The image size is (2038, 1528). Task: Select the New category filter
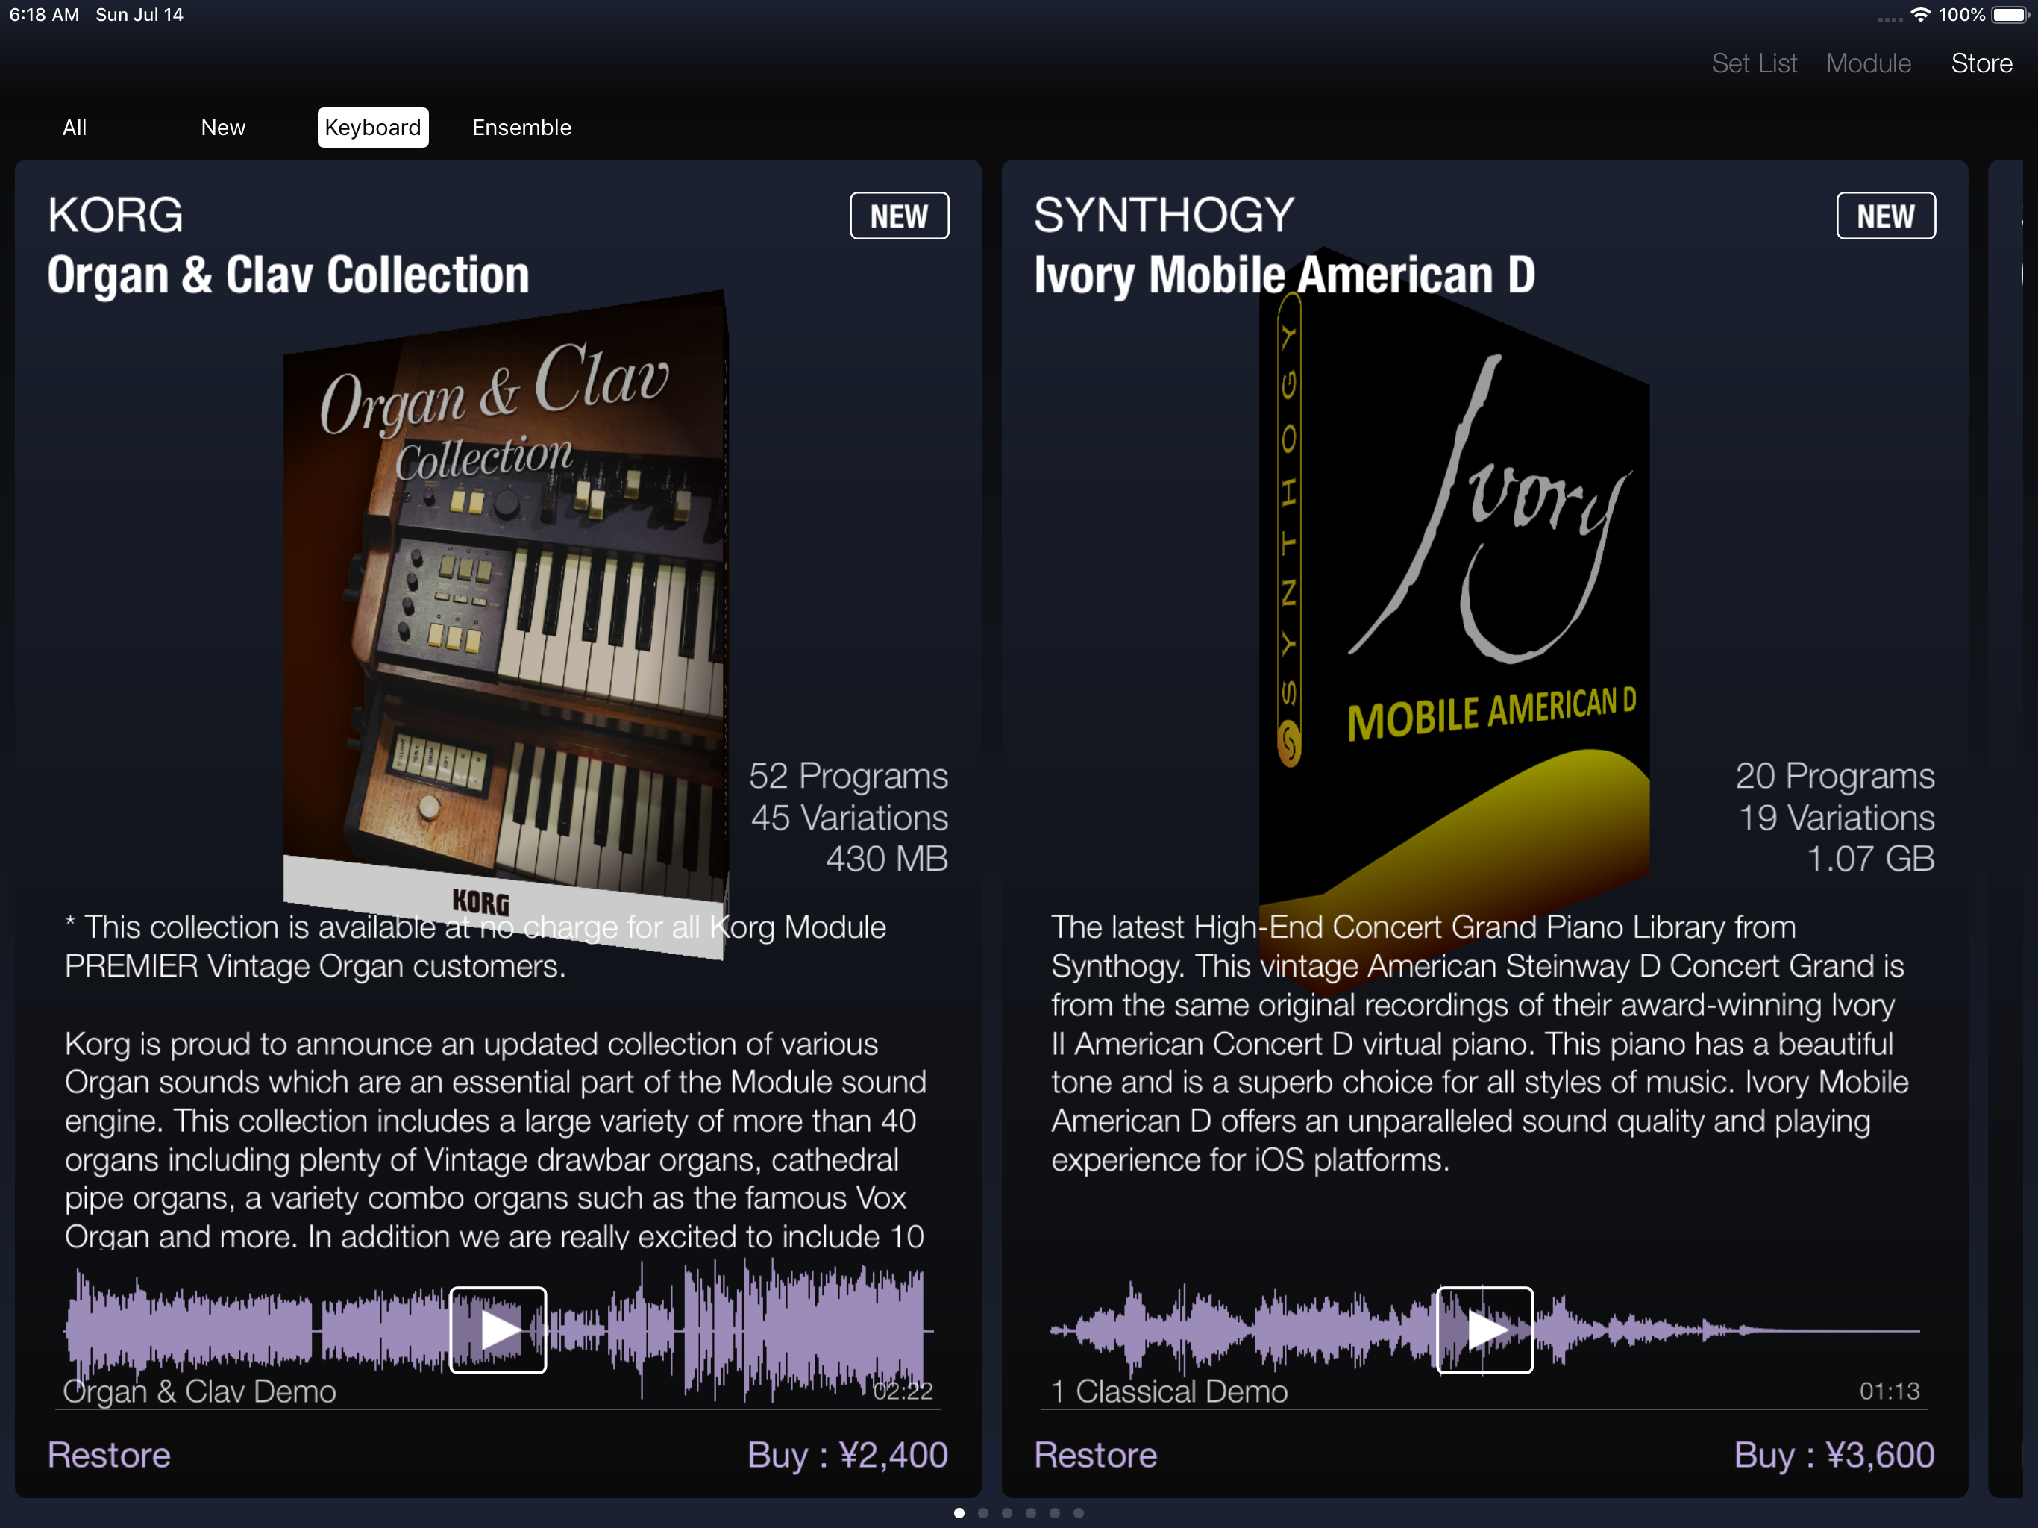click(x=223, y=127)
